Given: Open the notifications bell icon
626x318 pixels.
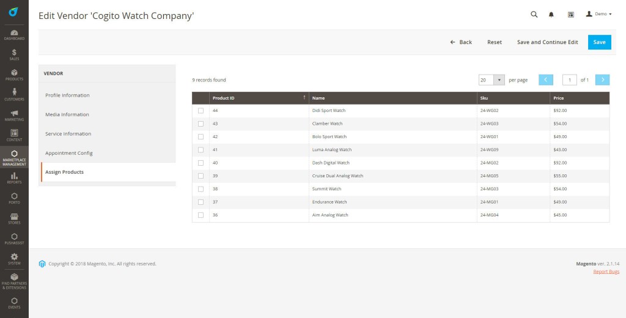Looking at the screenshot, I should click(x=551, y=15).
